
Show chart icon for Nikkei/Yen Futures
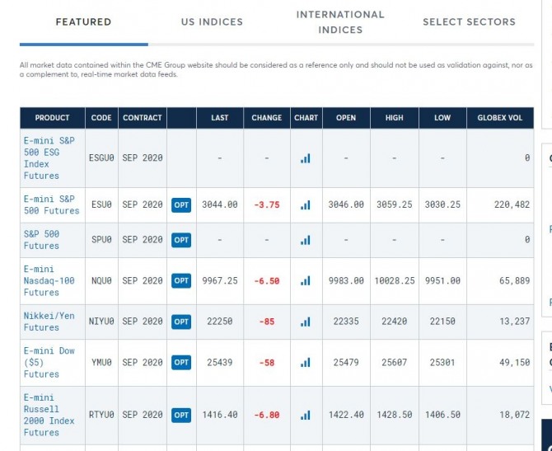[306, 322]
